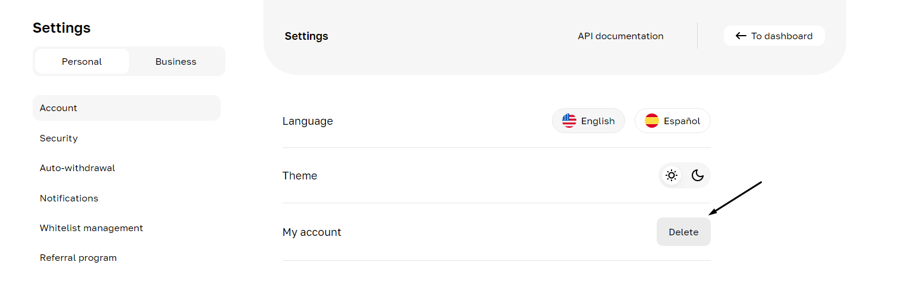913x287 pixels.
Task: Switch to Personal settings tab
Action: coord(82,61)
